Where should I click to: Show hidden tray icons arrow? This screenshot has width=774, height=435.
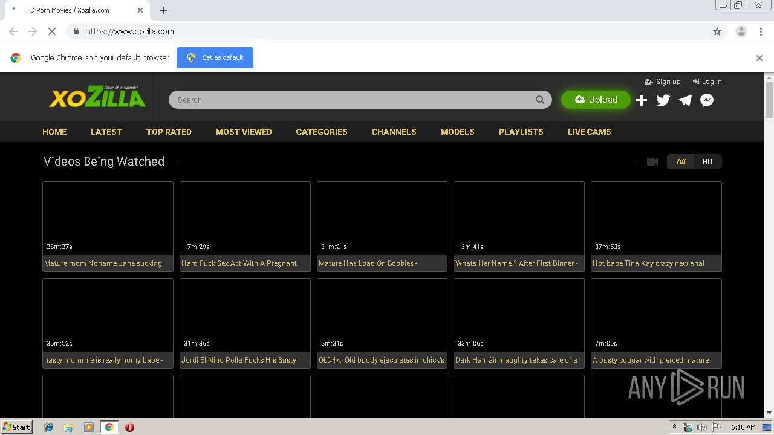674,427
